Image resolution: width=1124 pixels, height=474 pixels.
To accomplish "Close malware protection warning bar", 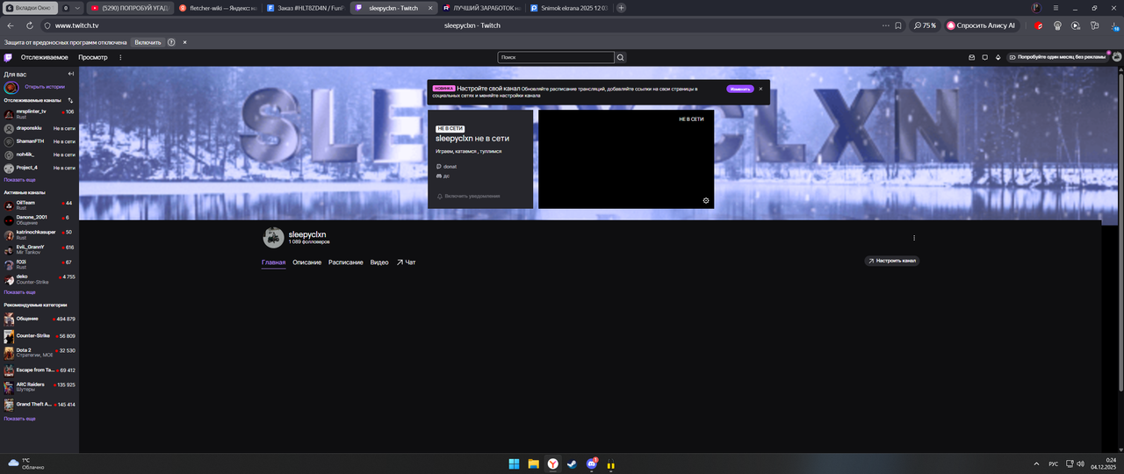I will pyautogui.click(x=184, y=42).
